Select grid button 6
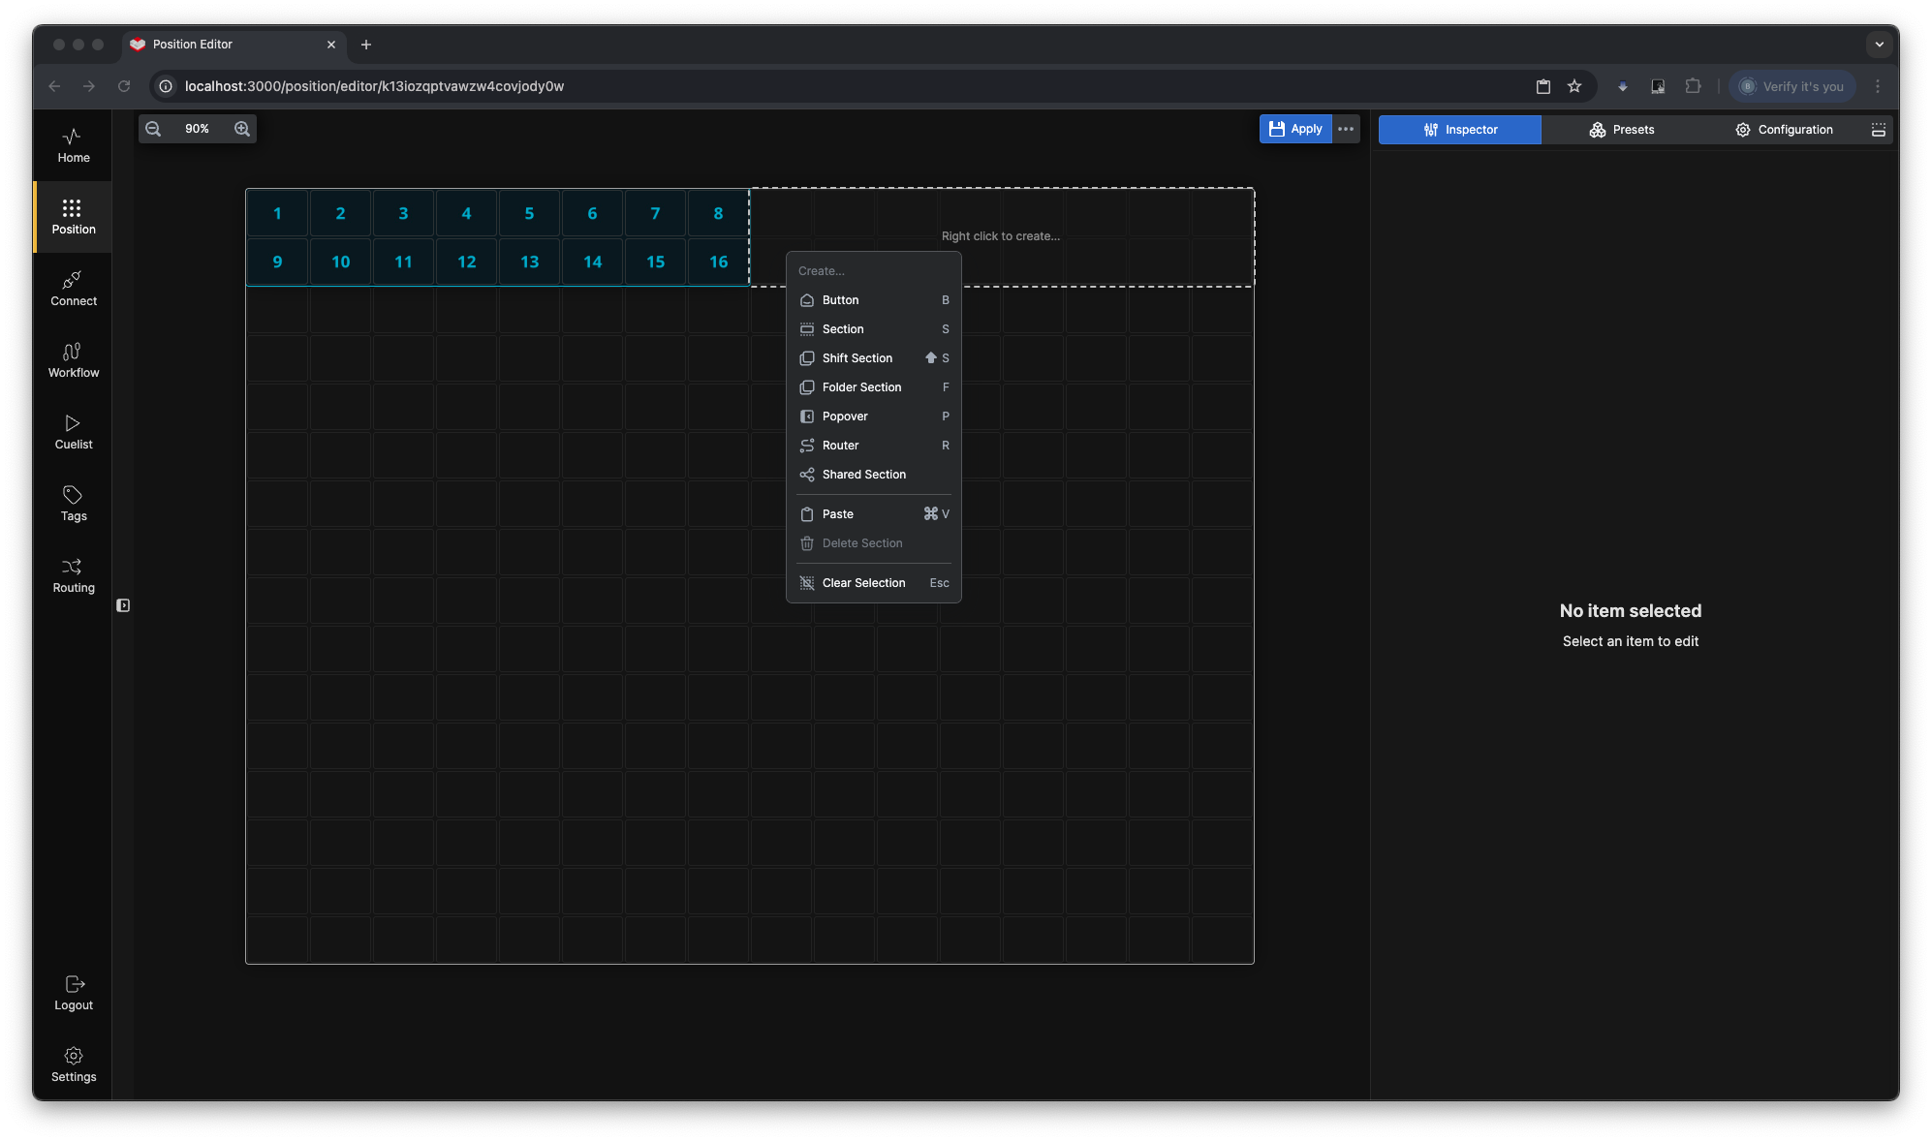1932x1141 pixels. pos(592,213)
